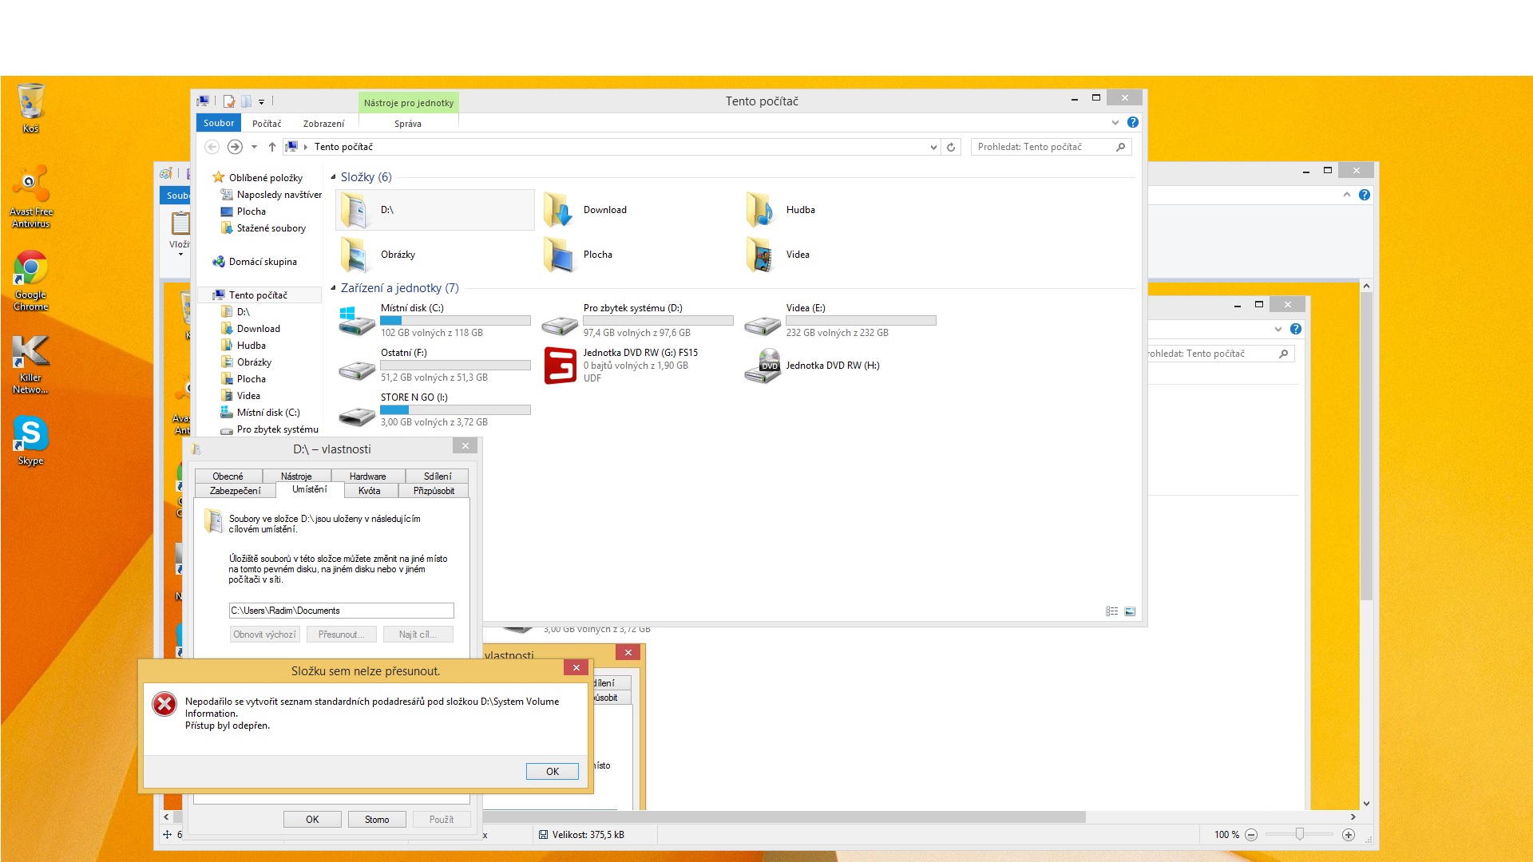Collapse the Složky (6) section
Screen dimensions: 1533x862
pos(333,177)
